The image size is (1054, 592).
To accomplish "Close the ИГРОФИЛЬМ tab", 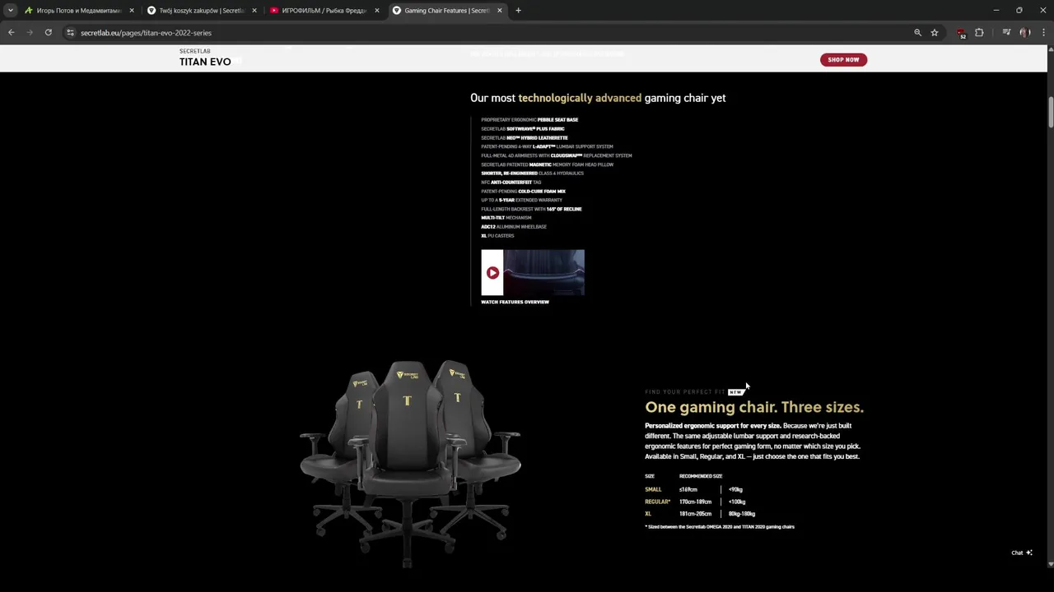I will coord(377,11).
